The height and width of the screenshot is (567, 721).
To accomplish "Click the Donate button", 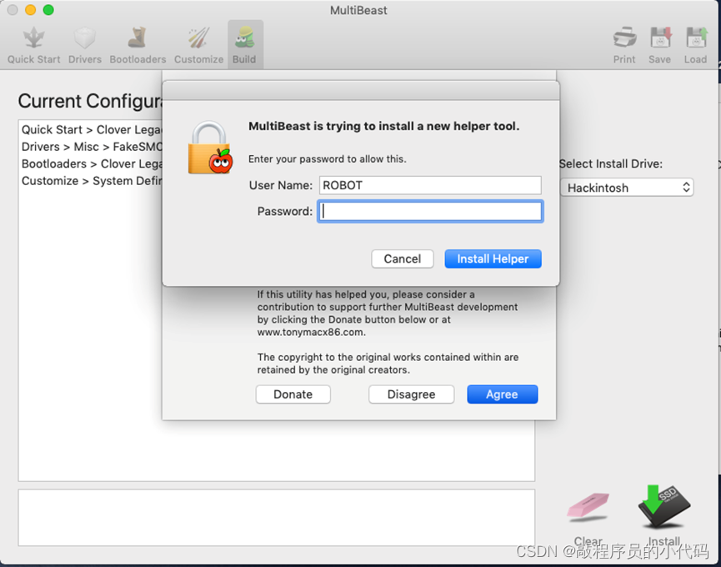I will [293, 394].
